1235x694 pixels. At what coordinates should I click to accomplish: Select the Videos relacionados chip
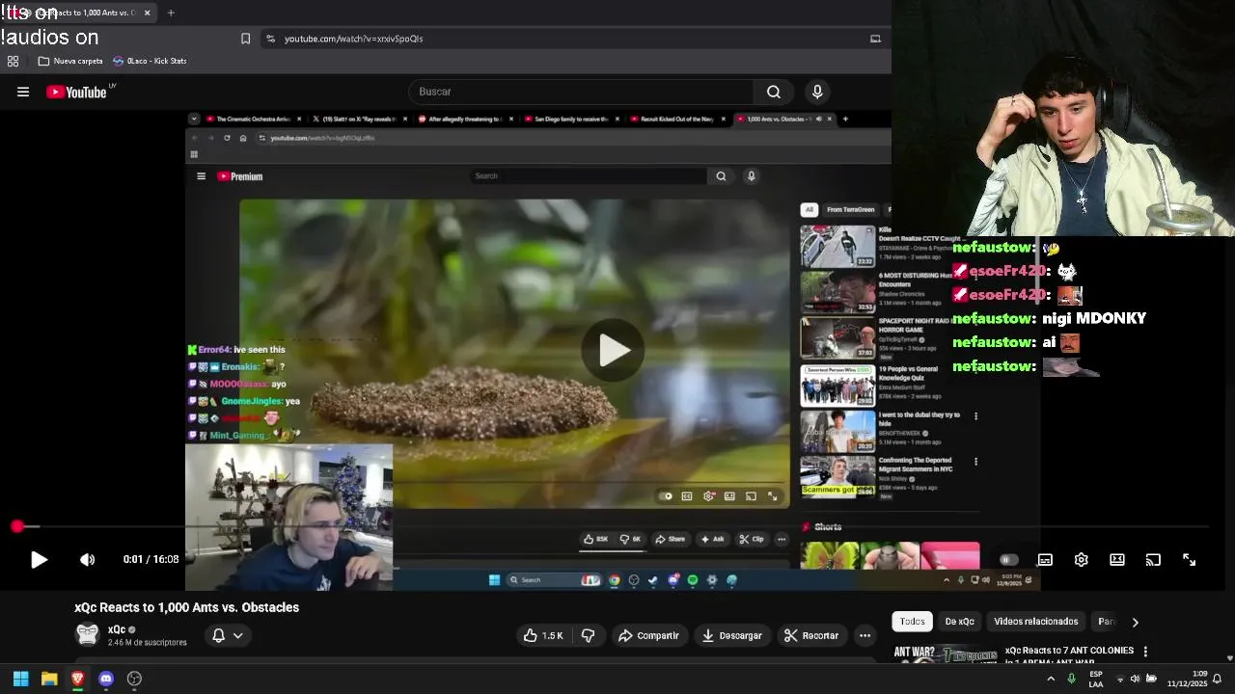pyautogui.click(x=1036, y=622)
